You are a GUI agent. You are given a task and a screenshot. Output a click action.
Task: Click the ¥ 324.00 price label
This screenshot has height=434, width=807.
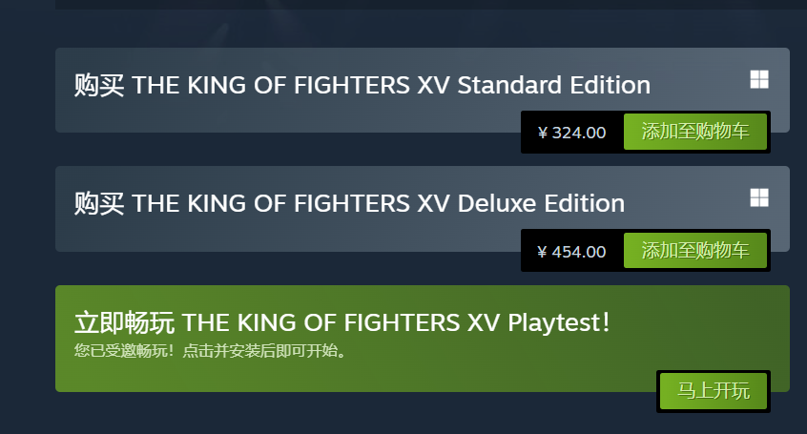click(x=571, y=133)
